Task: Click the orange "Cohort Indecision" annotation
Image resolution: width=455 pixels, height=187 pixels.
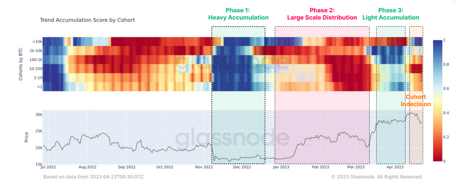Action: pyautogui.click(x=416, y=100)
